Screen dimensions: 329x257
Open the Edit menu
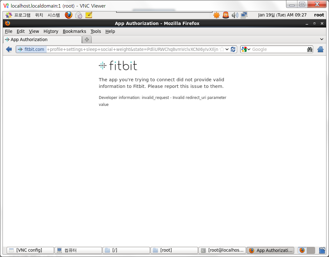click(21, 31)
